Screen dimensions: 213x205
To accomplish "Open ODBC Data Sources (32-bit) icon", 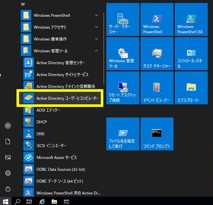I will 28,169.
